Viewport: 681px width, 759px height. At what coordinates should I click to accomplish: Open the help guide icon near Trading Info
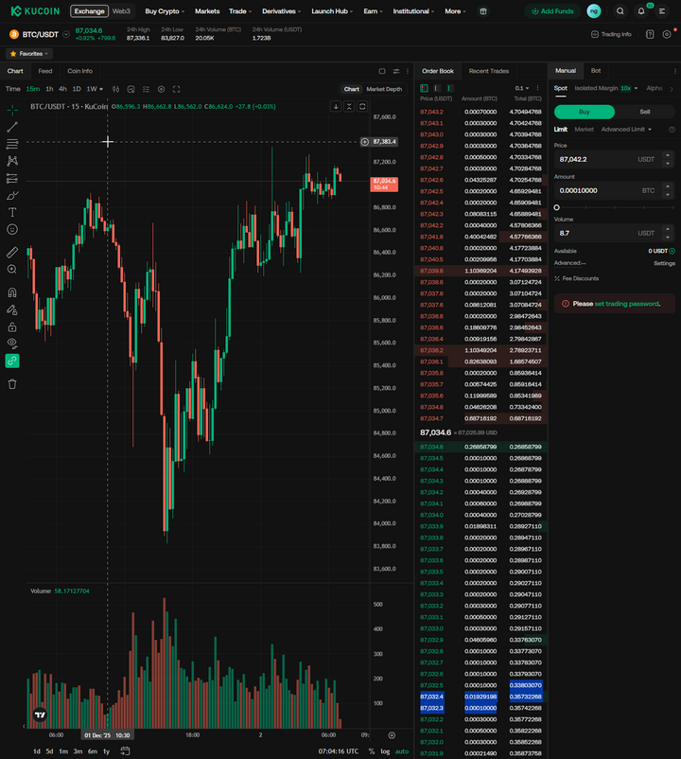650,34
